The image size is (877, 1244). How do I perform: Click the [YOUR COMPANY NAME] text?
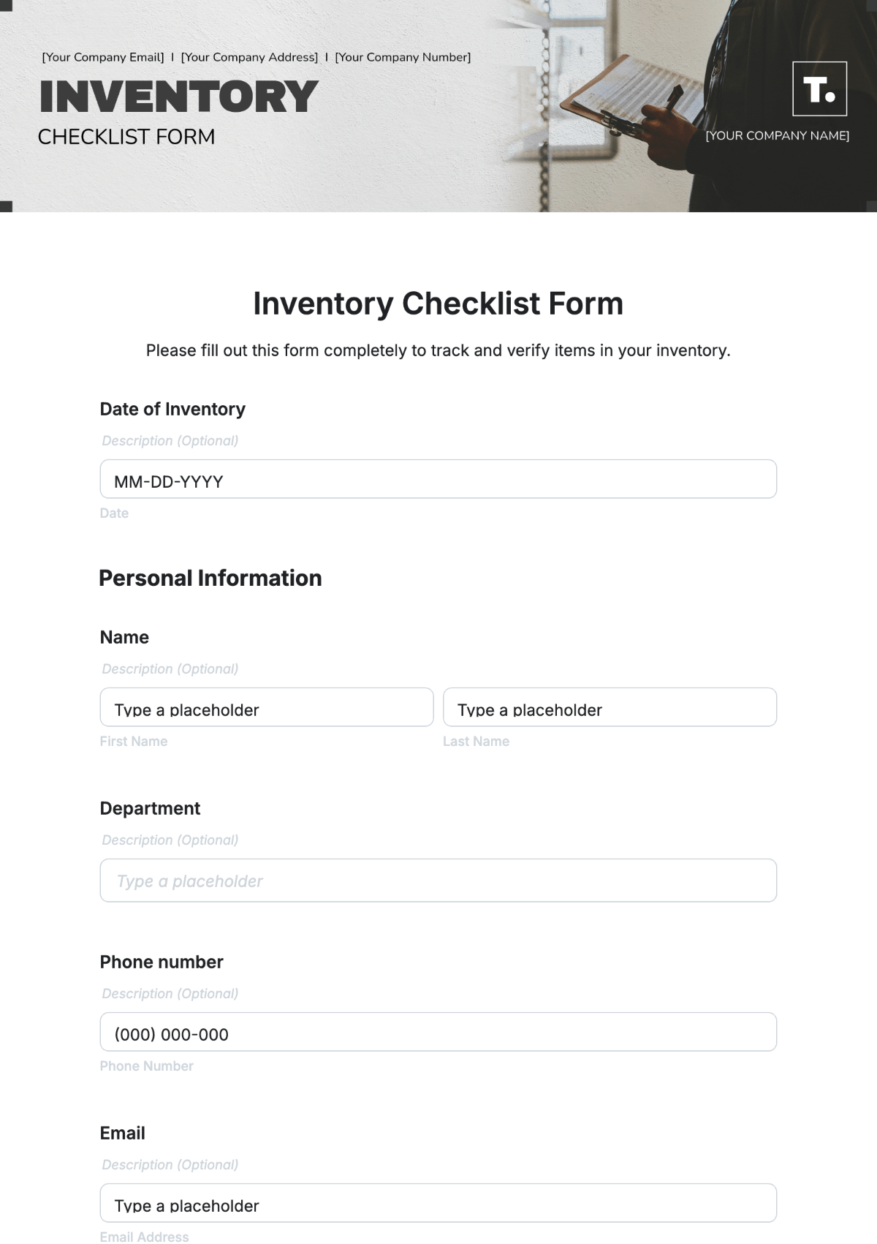[x=777, y=136]
